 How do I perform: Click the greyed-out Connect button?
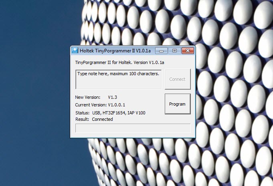[178, 79]
